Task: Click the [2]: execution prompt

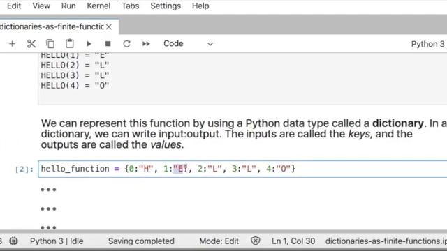Action: (x=24, y=169)
